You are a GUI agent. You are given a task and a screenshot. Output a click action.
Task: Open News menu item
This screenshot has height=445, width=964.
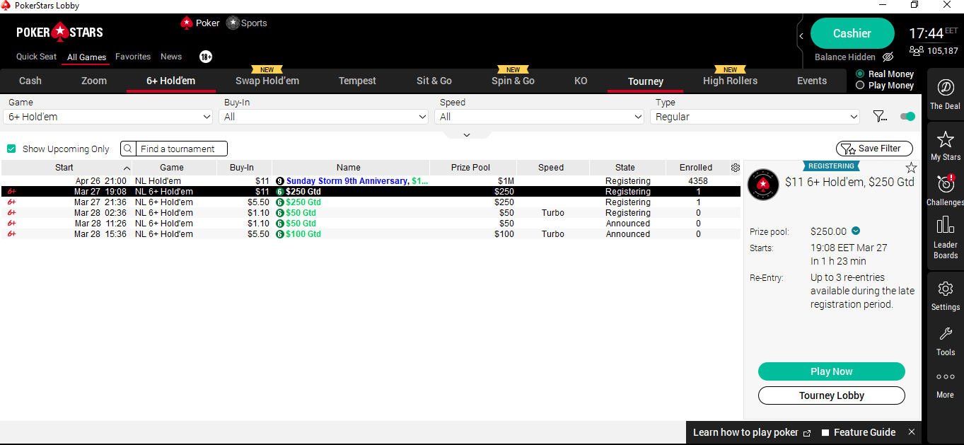[x=171, y=57]
